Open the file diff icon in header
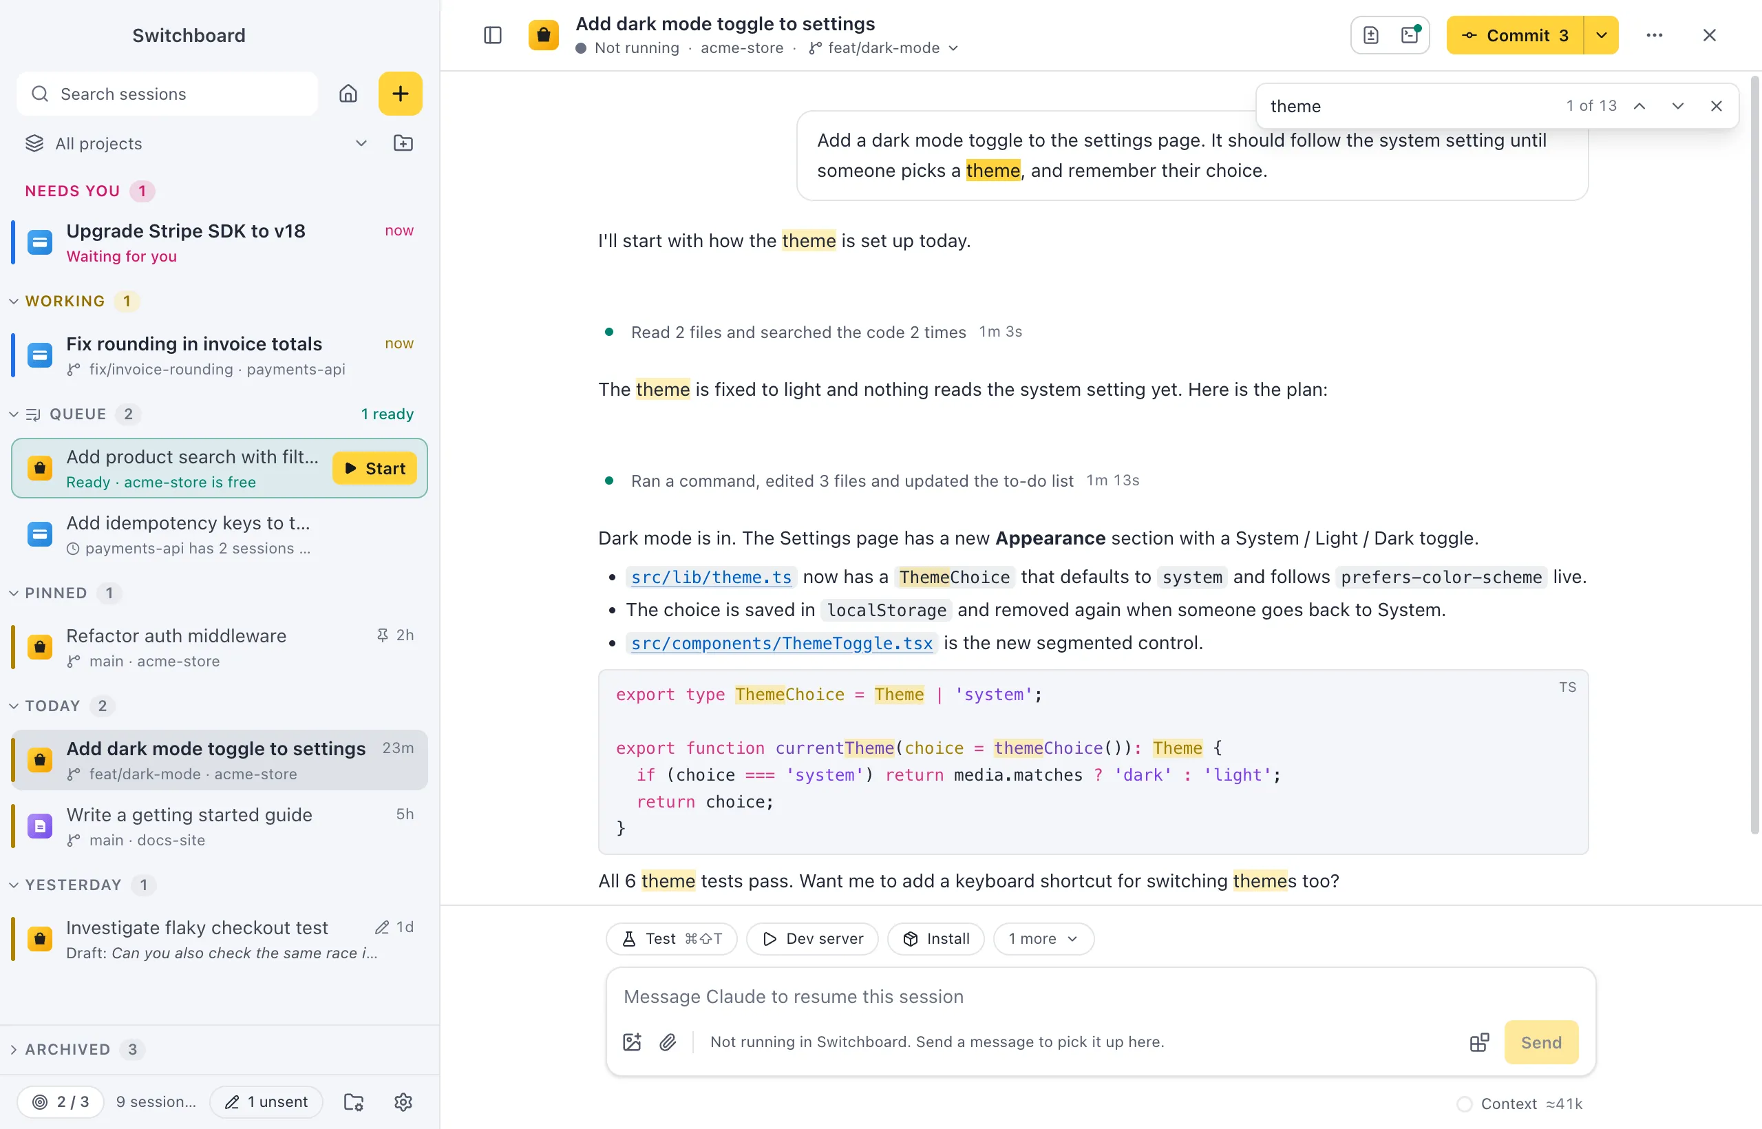Image resolution: width=1762 pixels, height=1129 pixels. [x=1370, y=35]
